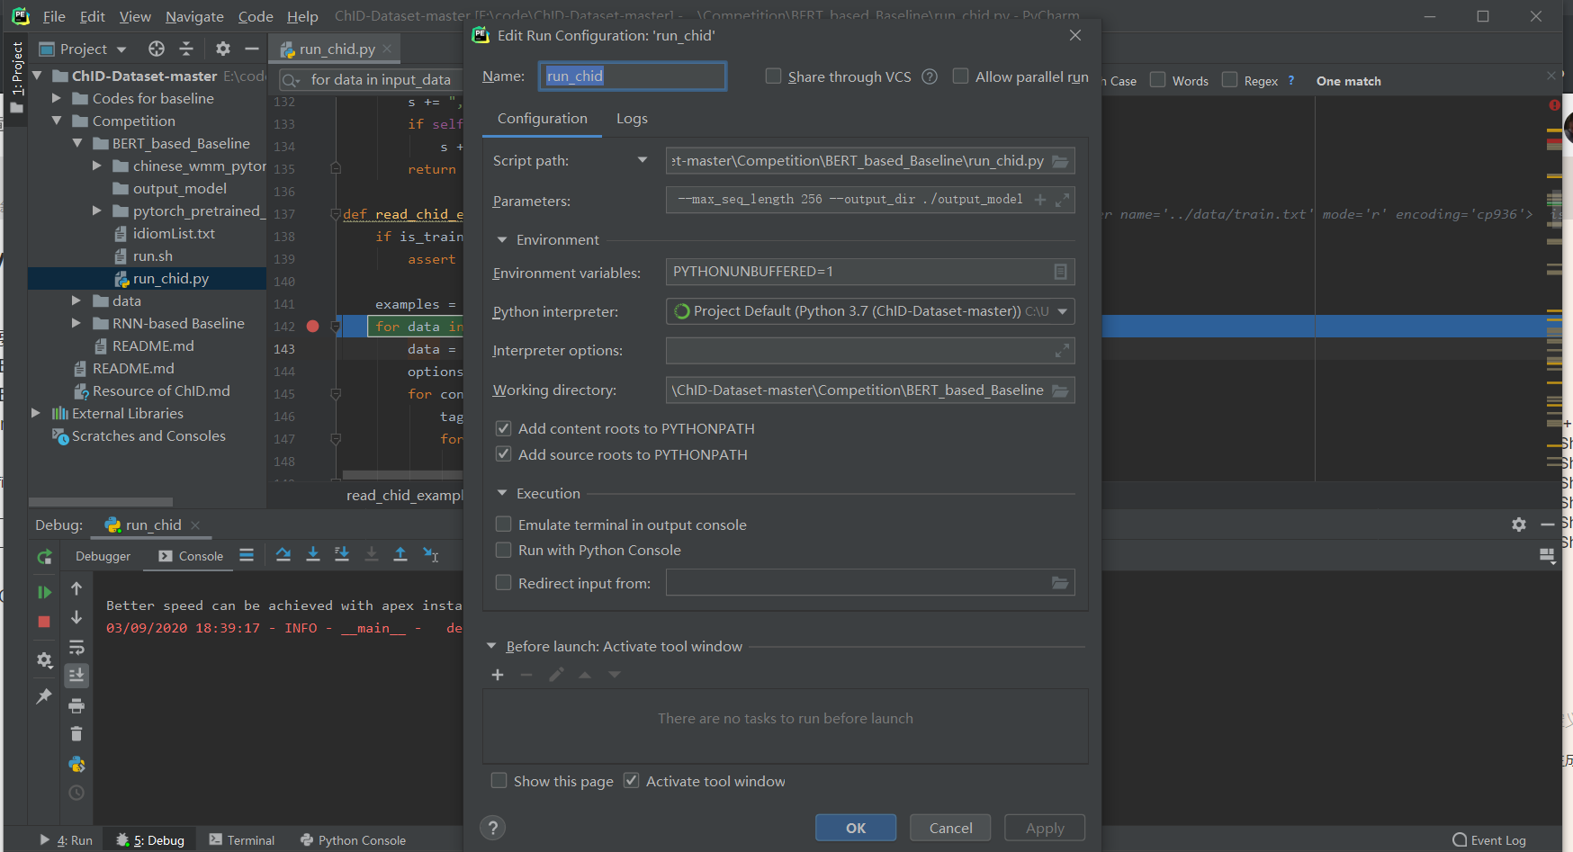Click show execution point icon
The height and width of the screenshot is (852, 1573).
(247, 555)
